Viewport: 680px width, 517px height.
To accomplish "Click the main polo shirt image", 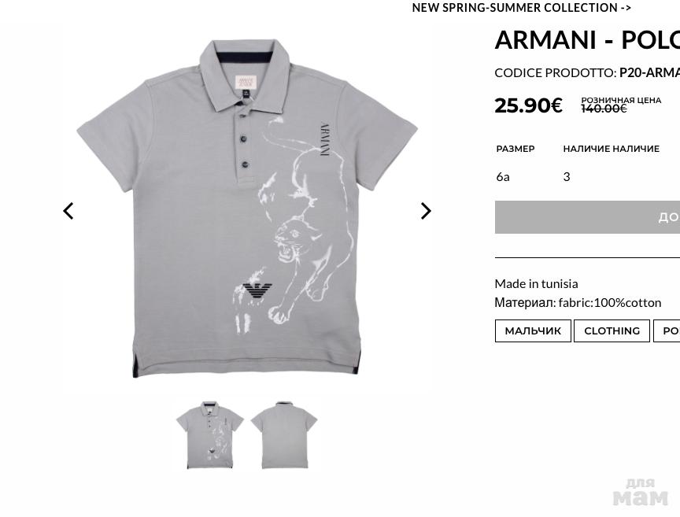I will [247, 209].
